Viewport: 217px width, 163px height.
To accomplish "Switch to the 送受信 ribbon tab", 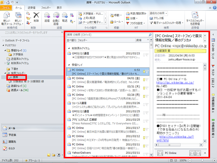I will point(32,8).
